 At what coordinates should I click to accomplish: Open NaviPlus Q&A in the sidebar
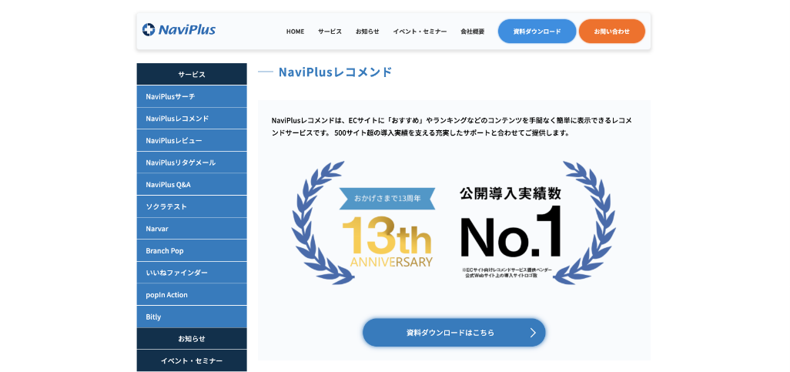point(192,185)
